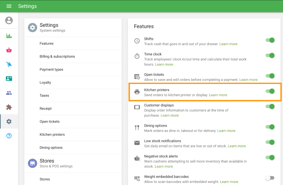Screen dimensions: 283x185
Task: Disable the Shifts feature toggle
Action: (x=270, y=40)
